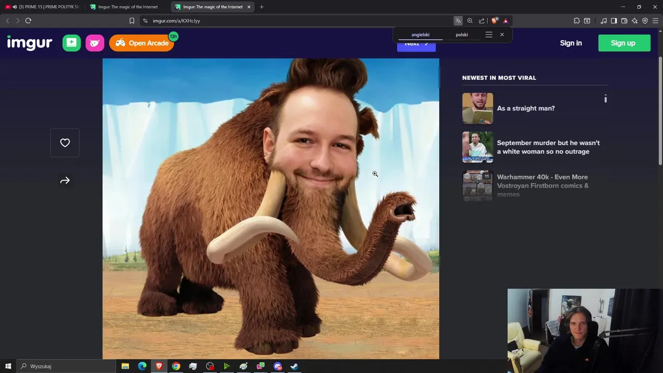This screenshot has width=663, height=373.
Task: Open Brave Shields lion icon
Action: click(494, 21)
